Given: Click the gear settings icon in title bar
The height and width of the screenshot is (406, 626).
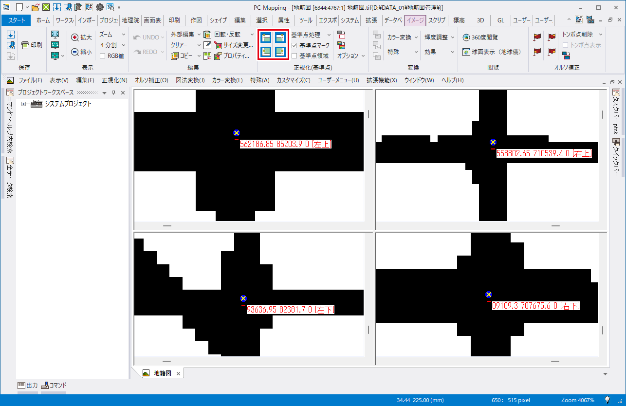Looking at the screenshot, I should point(100,7).
